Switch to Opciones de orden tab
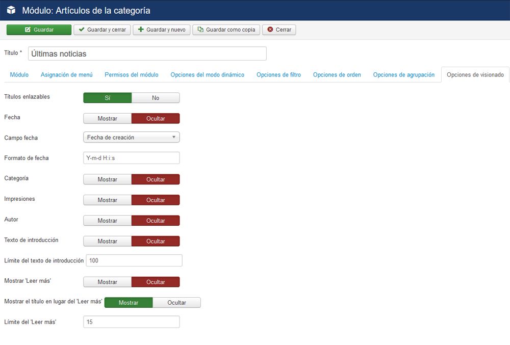 (337, 75)
